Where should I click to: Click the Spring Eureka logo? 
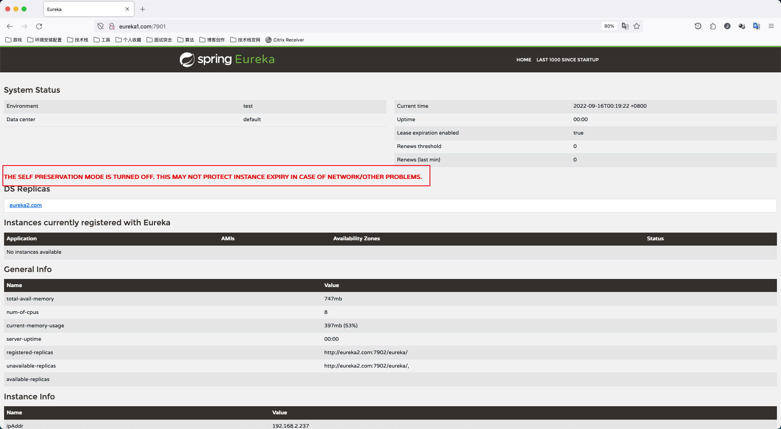[227, 59]
